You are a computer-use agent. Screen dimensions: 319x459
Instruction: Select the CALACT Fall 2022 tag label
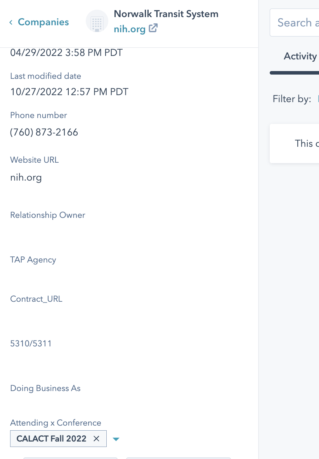tap(51, 439)
